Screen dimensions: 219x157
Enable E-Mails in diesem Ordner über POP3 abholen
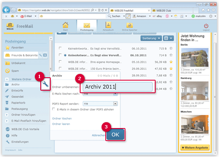(54, 109)
